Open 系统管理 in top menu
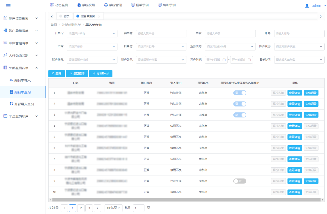This screenshot has width=327, height=214. pos(113,5)
